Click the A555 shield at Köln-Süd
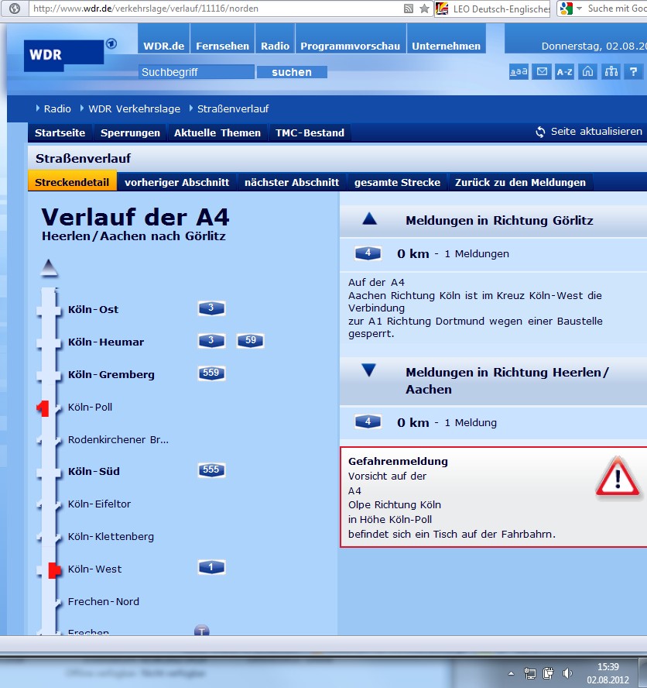 [x=211, y=470]
